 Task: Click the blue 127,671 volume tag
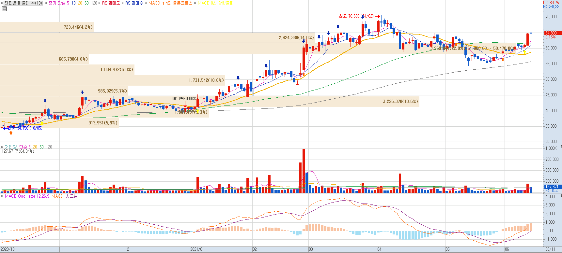click(x=553, y=187)
